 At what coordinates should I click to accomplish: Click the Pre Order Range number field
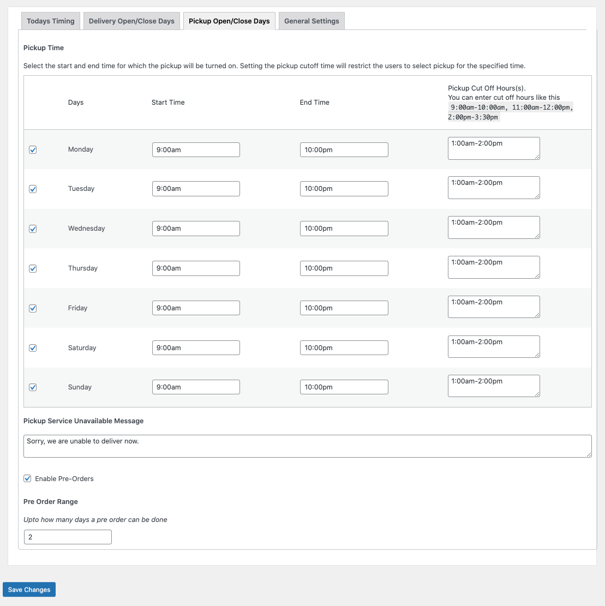click(x=68, y=537)
